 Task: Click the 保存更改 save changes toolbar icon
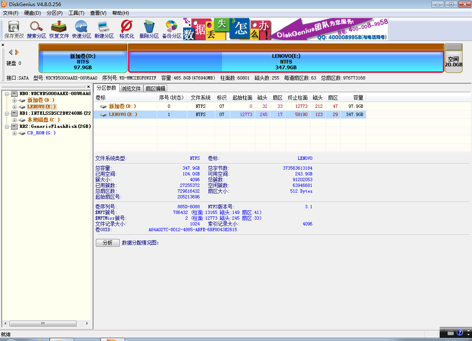point(14,30)
